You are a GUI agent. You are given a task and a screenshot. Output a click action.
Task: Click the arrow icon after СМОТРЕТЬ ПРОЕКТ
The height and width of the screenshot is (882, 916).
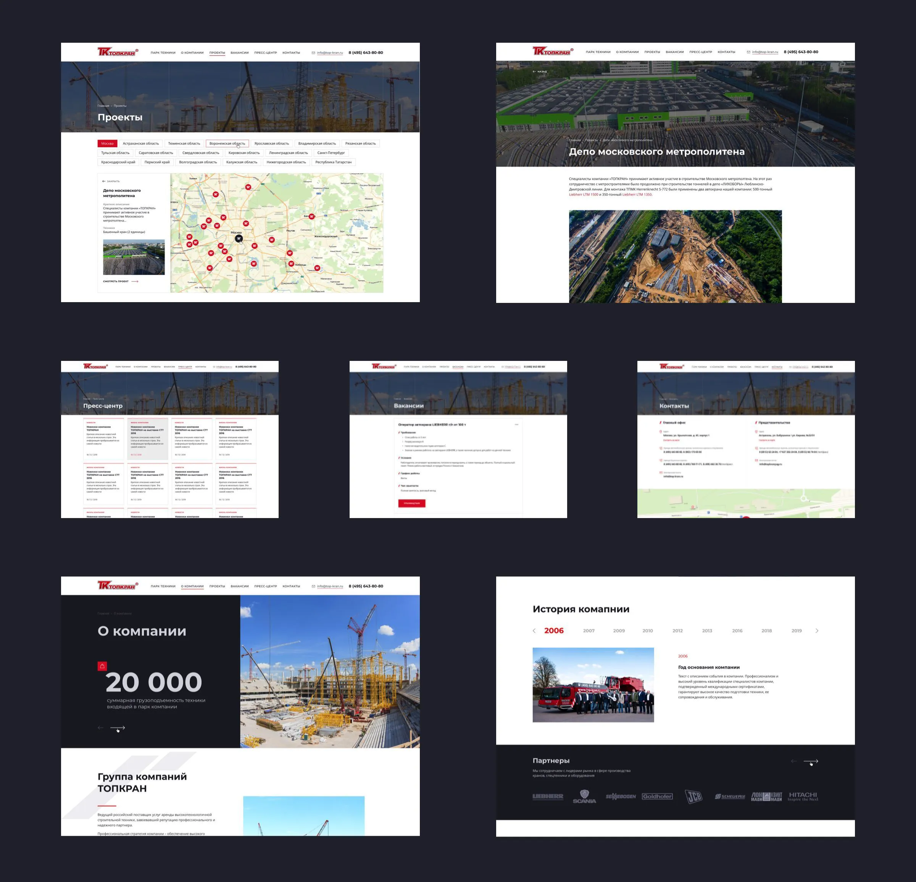tap(135, 281)
